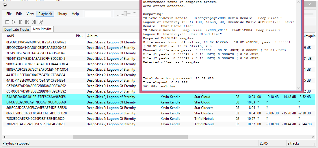The width and height of the screenshot is (318, 148).
Task: Open the File menu
Action: tap(9, 14)
